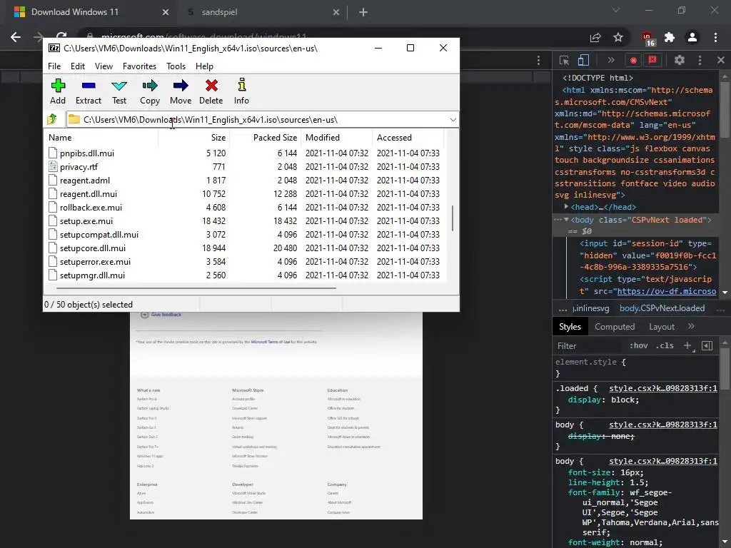Viewport: 731px width, 548px height.
Task: Switch to the Computed tab
Action: point(615,327)
